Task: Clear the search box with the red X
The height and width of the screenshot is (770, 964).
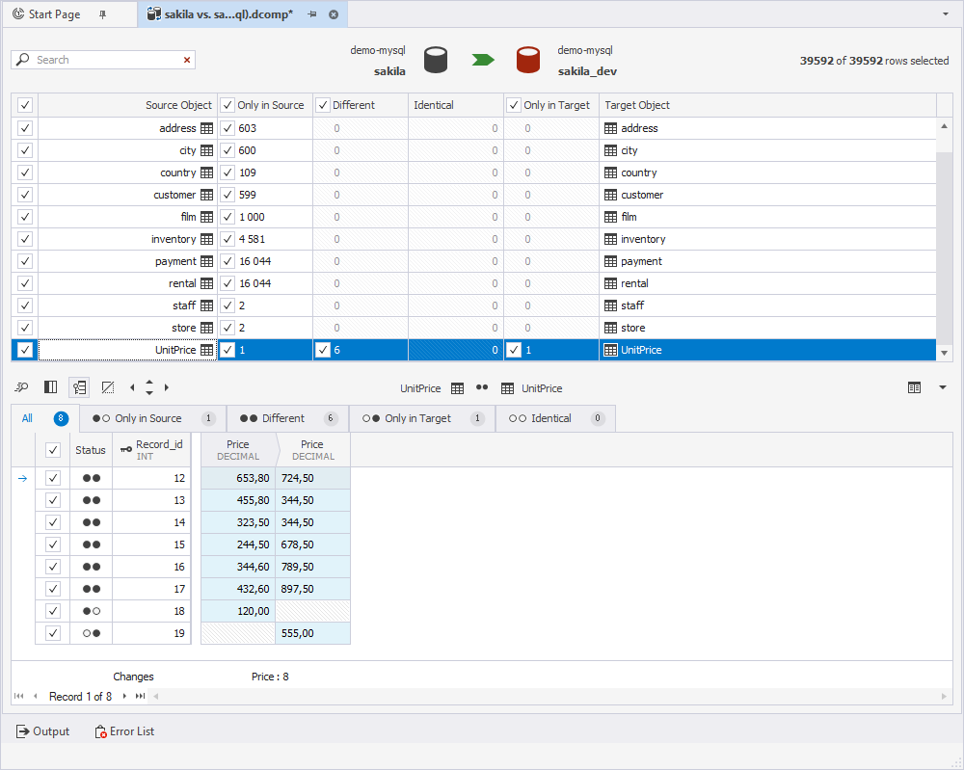Action: (x=187, y=60)
